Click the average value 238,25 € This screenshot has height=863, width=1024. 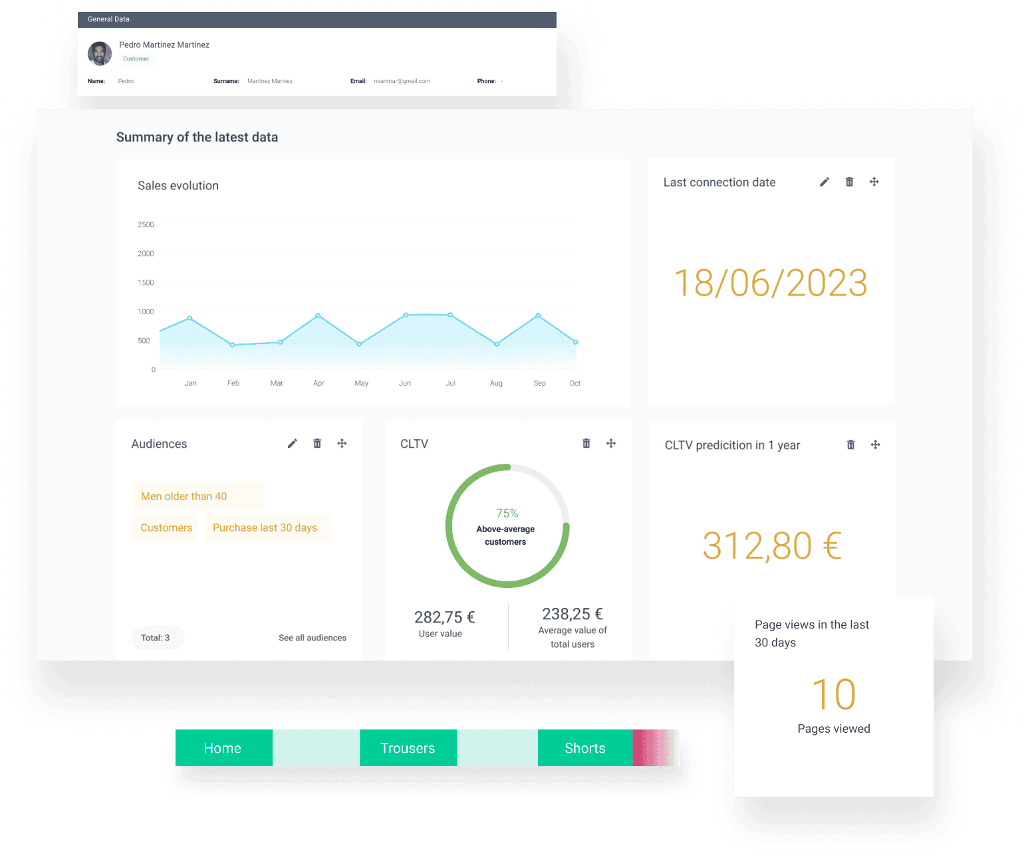click(573, 614)
